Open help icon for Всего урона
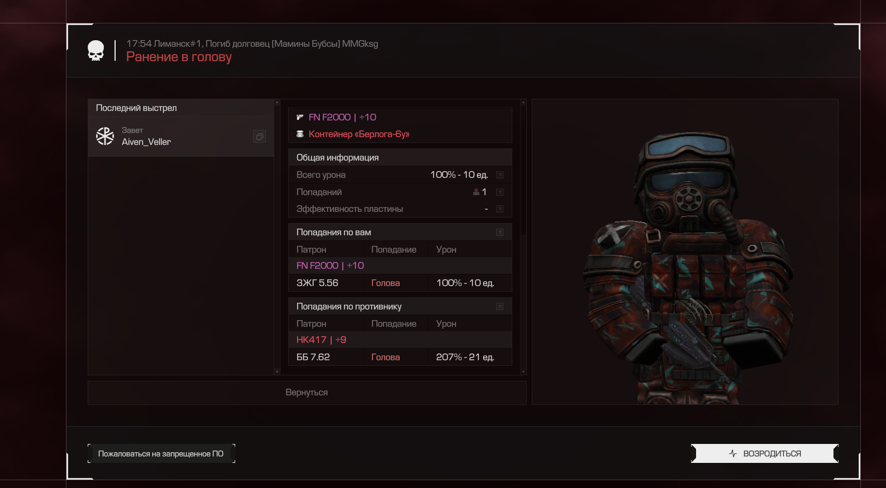The height and width of the screenshot is (488, 886). 500,175
